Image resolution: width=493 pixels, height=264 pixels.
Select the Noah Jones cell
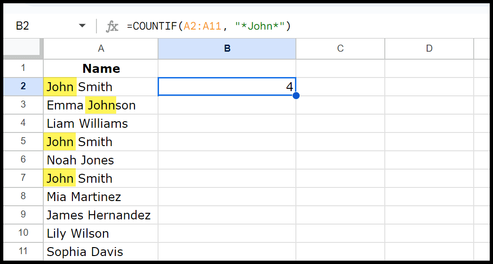coord(101,160)
